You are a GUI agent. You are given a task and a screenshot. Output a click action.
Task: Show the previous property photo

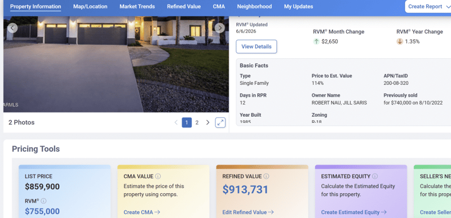point(12,28)
